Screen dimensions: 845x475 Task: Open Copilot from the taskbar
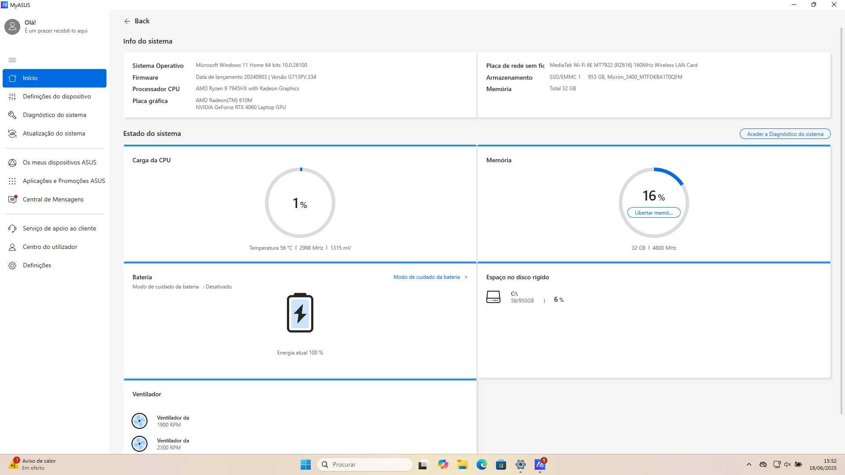[x=443, y=464]
